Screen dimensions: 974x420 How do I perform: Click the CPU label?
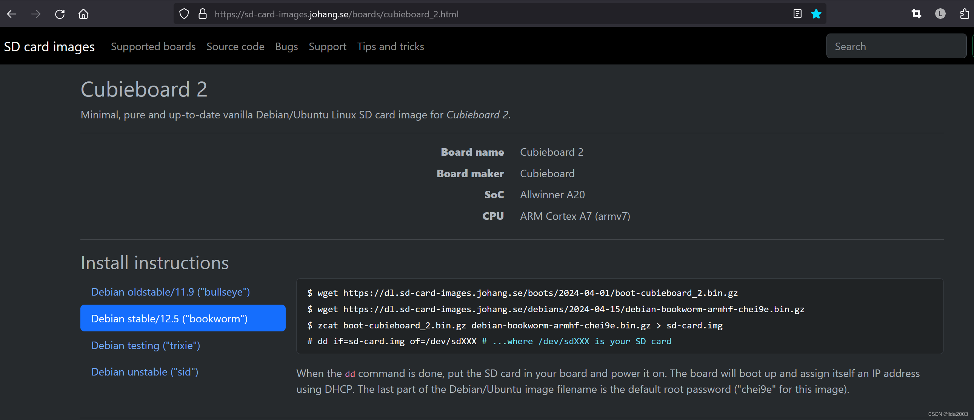point(493,216)
